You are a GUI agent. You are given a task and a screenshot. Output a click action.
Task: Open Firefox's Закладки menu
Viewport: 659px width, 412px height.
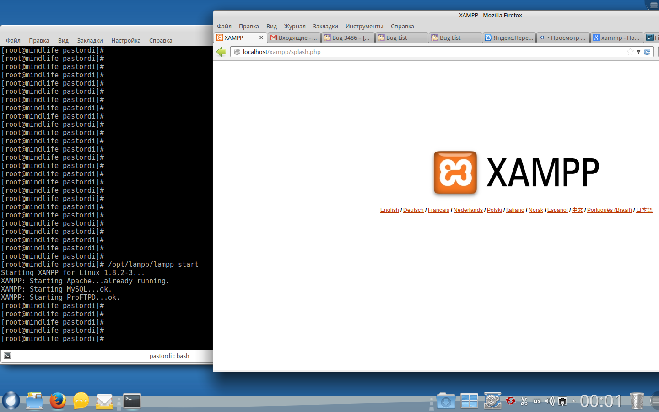pos(325,26)
